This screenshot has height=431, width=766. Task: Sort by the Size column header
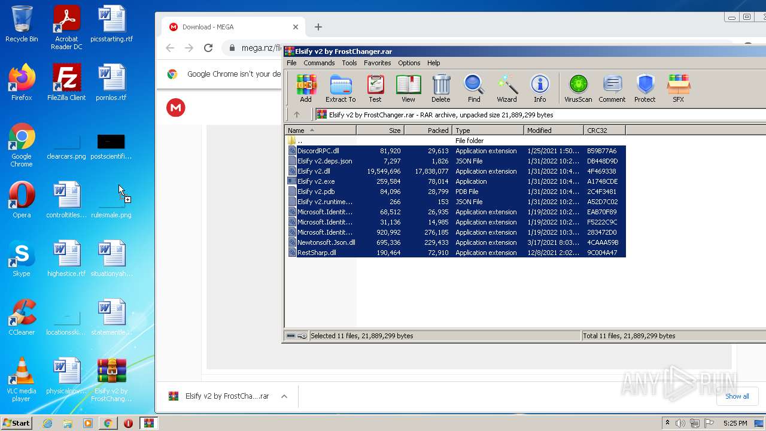pos(381,130)
